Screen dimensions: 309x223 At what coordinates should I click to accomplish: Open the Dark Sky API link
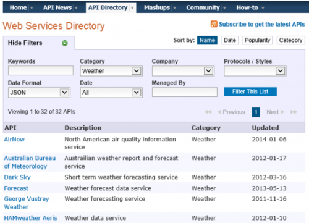click(17, 177)
